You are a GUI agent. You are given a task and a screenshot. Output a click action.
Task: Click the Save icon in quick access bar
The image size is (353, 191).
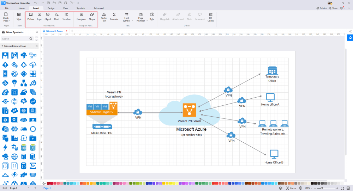tap(60, 3)
